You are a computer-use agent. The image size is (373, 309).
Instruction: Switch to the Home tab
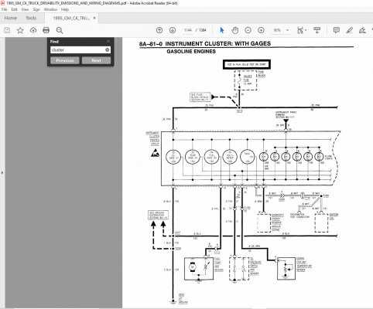11,18
